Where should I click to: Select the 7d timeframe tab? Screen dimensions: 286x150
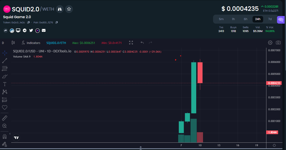pyautogui.click(x=270, y=19)
